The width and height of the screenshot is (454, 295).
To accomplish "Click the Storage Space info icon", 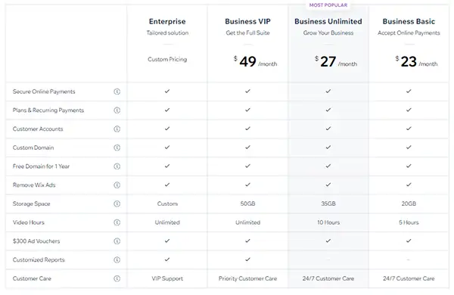I will (x=117, y=203).
